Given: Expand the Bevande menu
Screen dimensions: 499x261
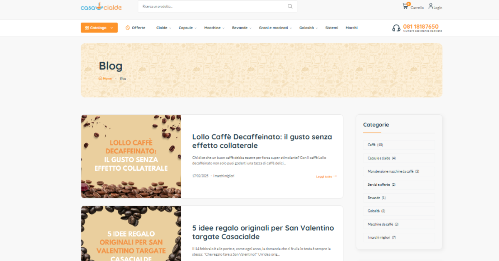Looking at the screenshot, I should click(242, 28).
